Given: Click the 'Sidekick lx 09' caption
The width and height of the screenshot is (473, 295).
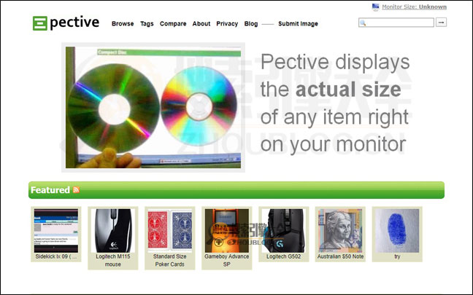Looking at the screenshot, I should coord(56,257).
